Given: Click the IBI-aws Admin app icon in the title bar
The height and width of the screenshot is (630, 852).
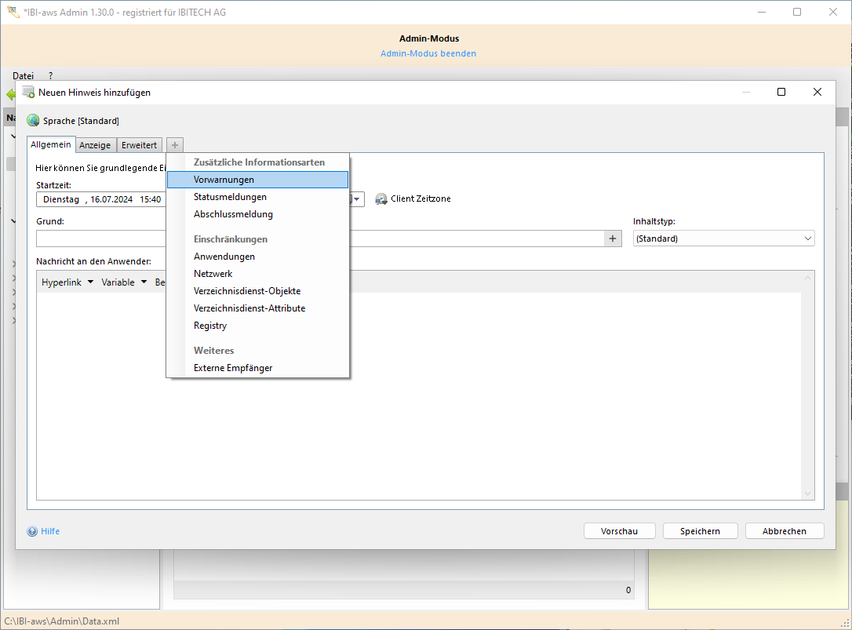Looking at the screenshot, I should pyautogui.click(x=13, y=12).
